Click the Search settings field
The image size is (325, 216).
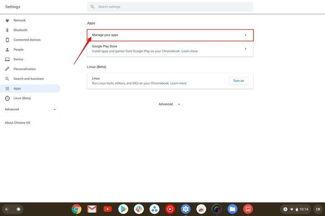click(x=170, y=7)
